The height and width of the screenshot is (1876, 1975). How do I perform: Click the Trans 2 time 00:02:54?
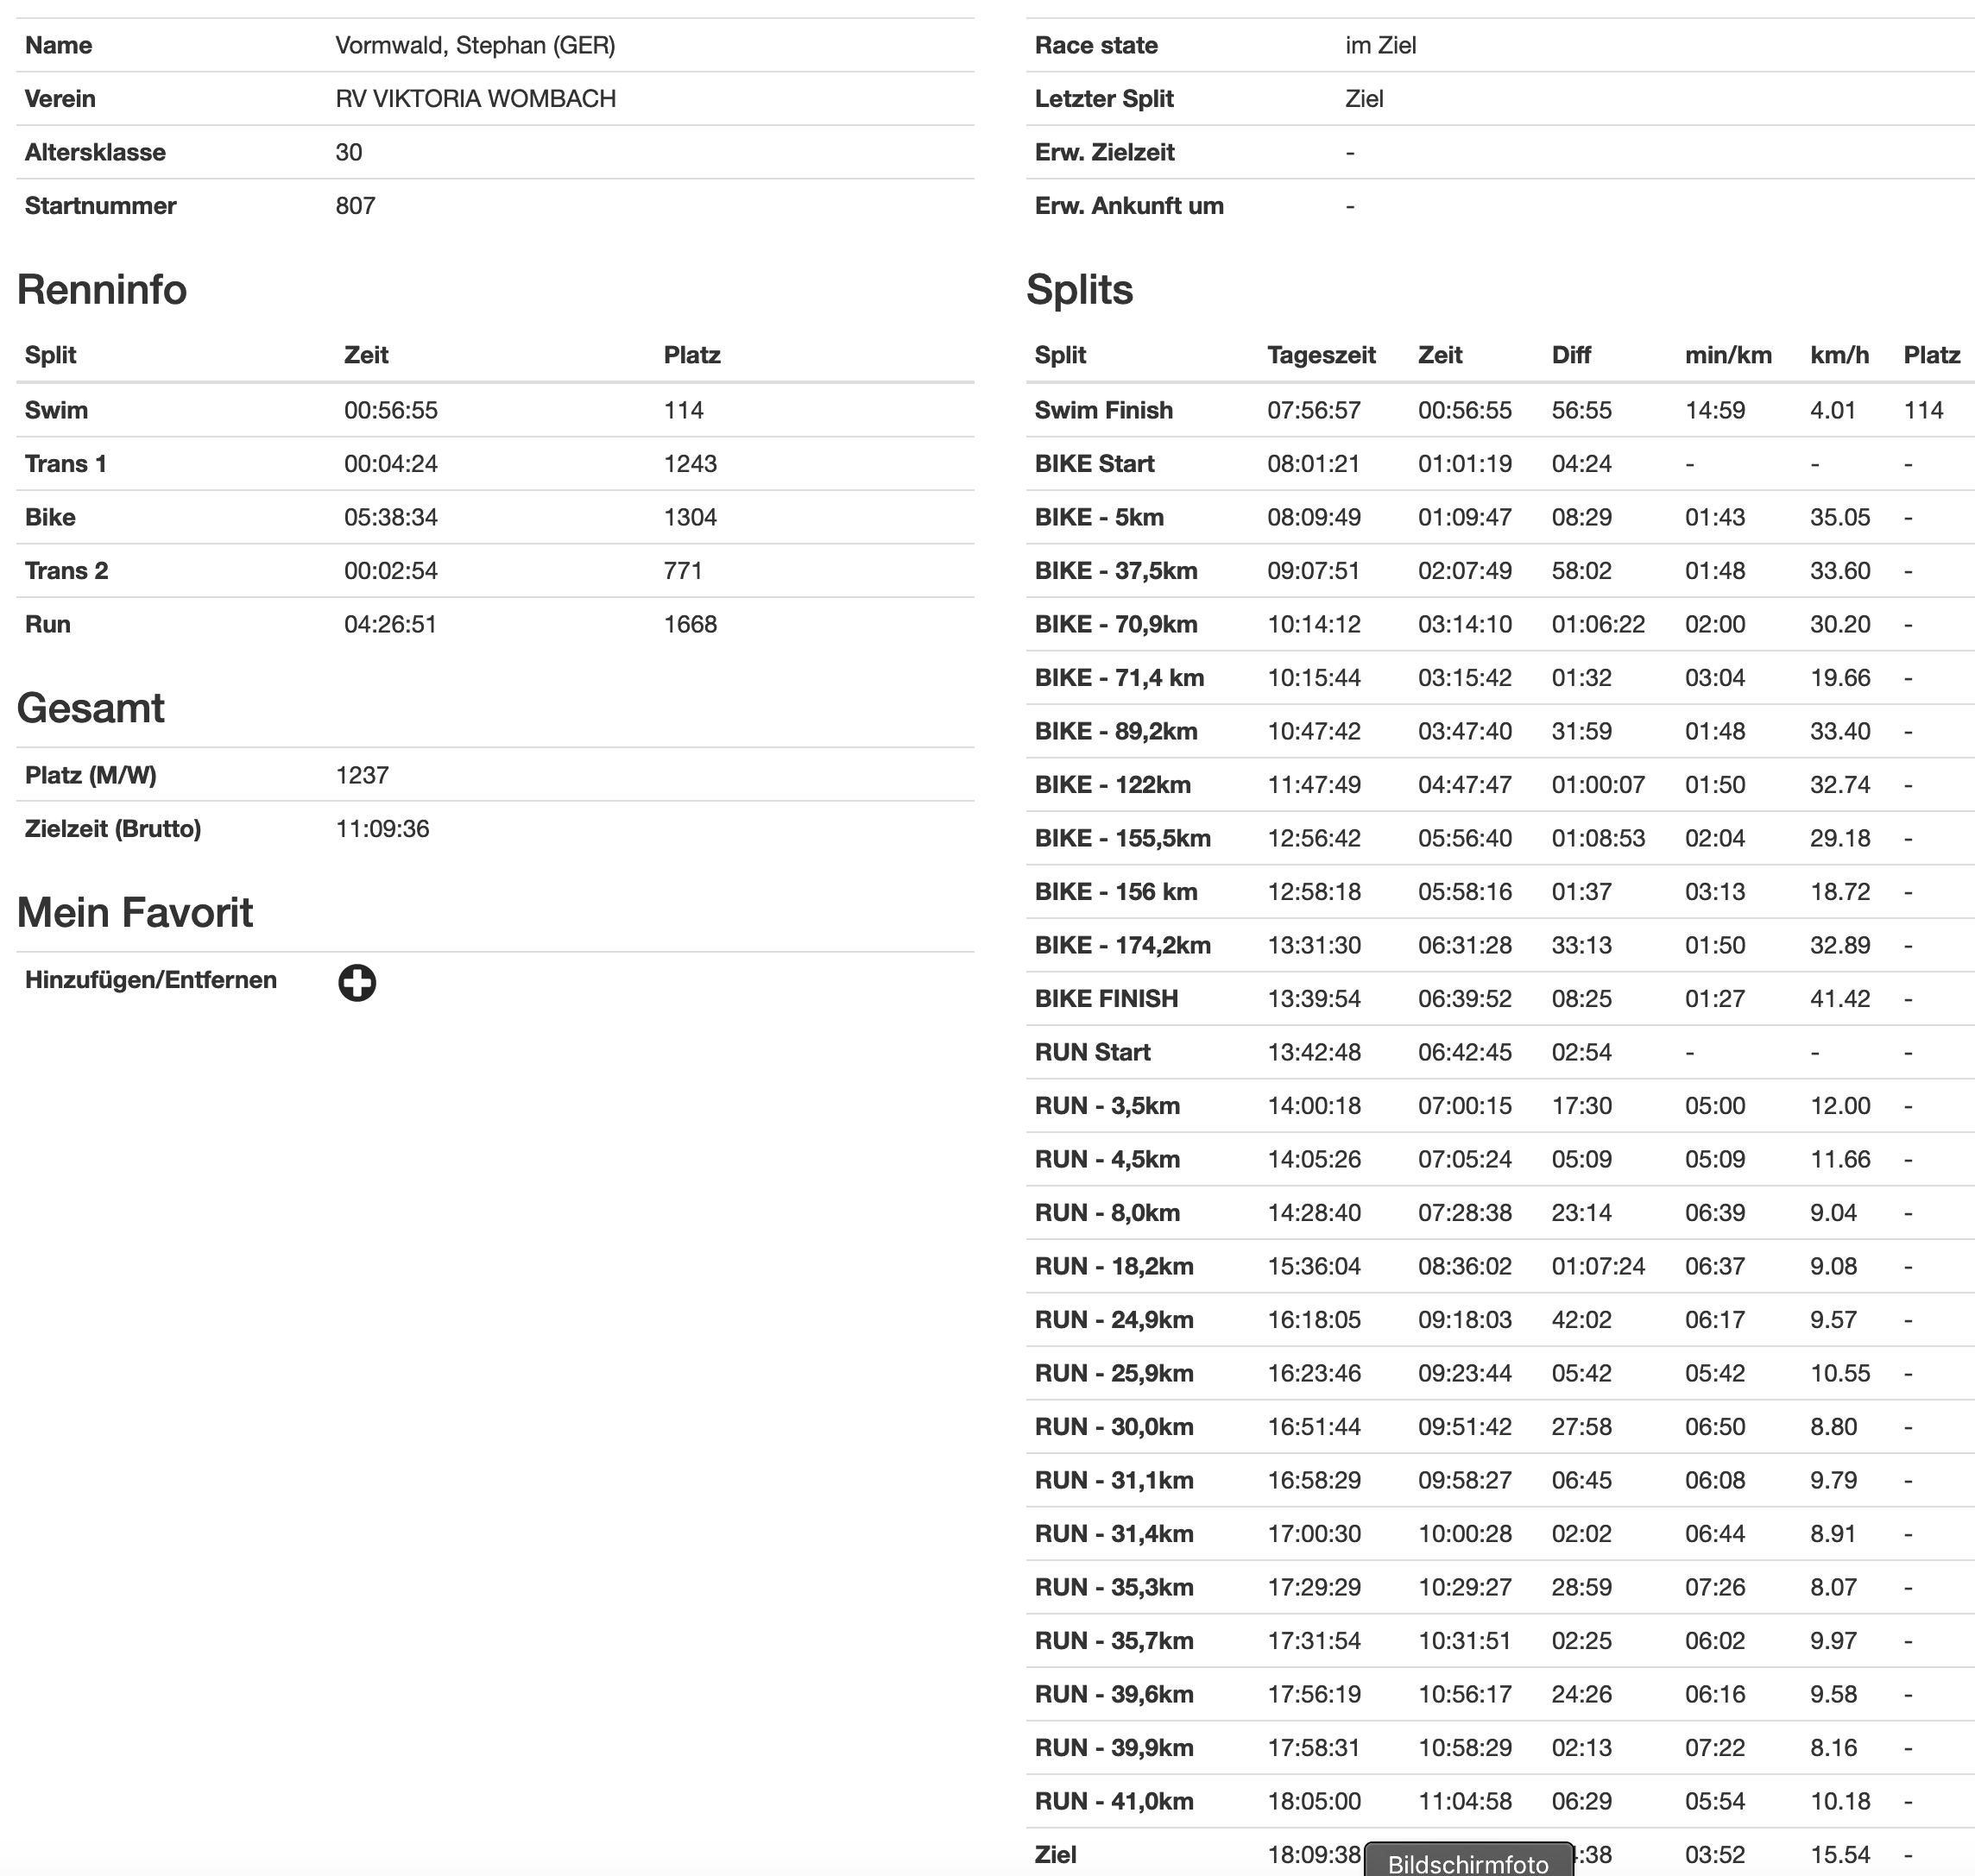(391, 570)
